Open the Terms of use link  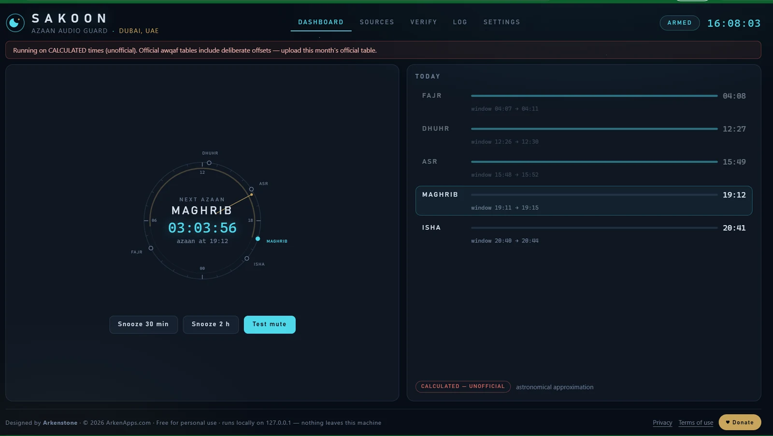point(696,422)
